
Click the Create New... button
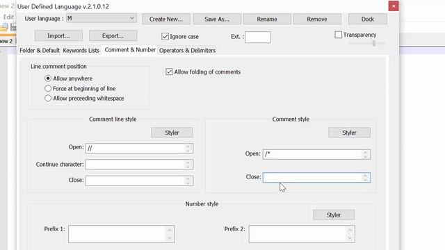(x=166, y=19)
